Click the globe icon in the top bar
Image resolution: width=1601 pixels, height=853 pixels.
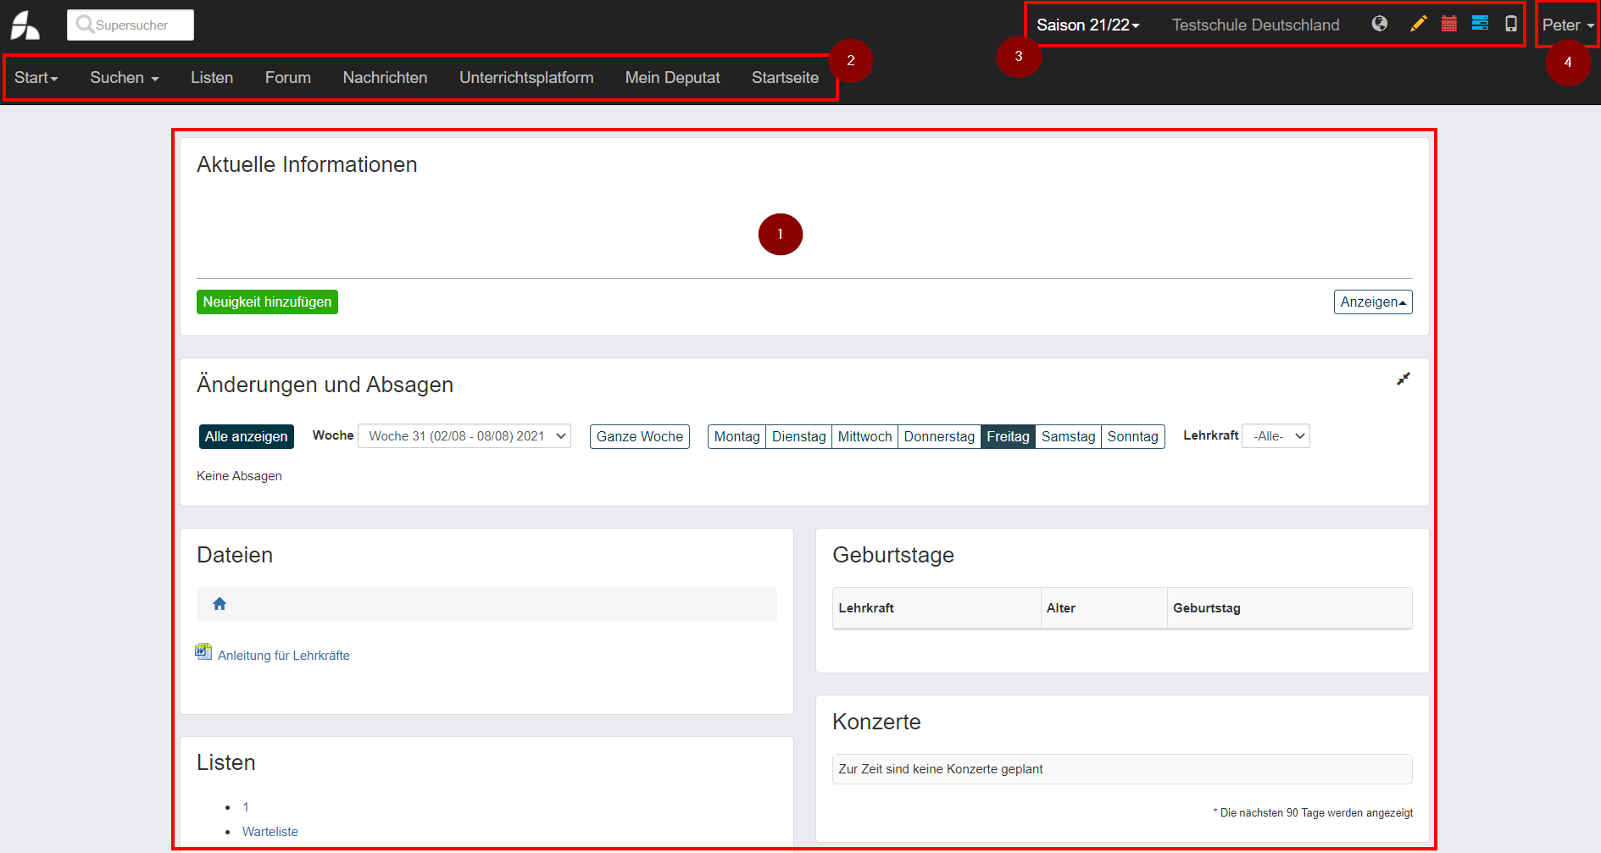click(1380, 24)
